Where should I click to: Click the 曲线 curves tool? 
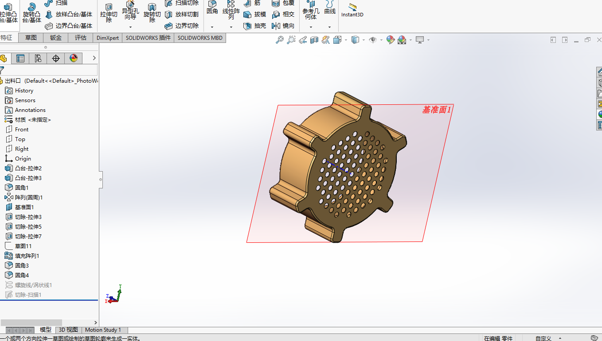(x=330, y=8)
